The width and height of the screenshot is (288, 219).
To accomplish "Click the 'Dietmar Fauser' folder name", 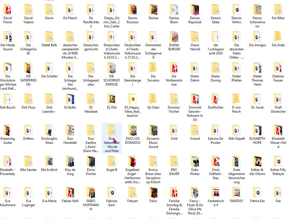I will (278, 78).
